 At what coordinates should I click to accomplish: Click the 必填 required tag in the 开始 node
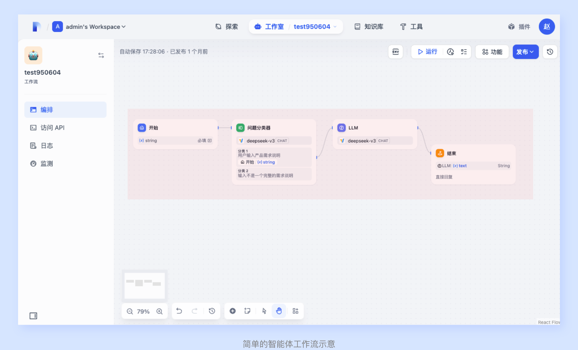(202, 141)
